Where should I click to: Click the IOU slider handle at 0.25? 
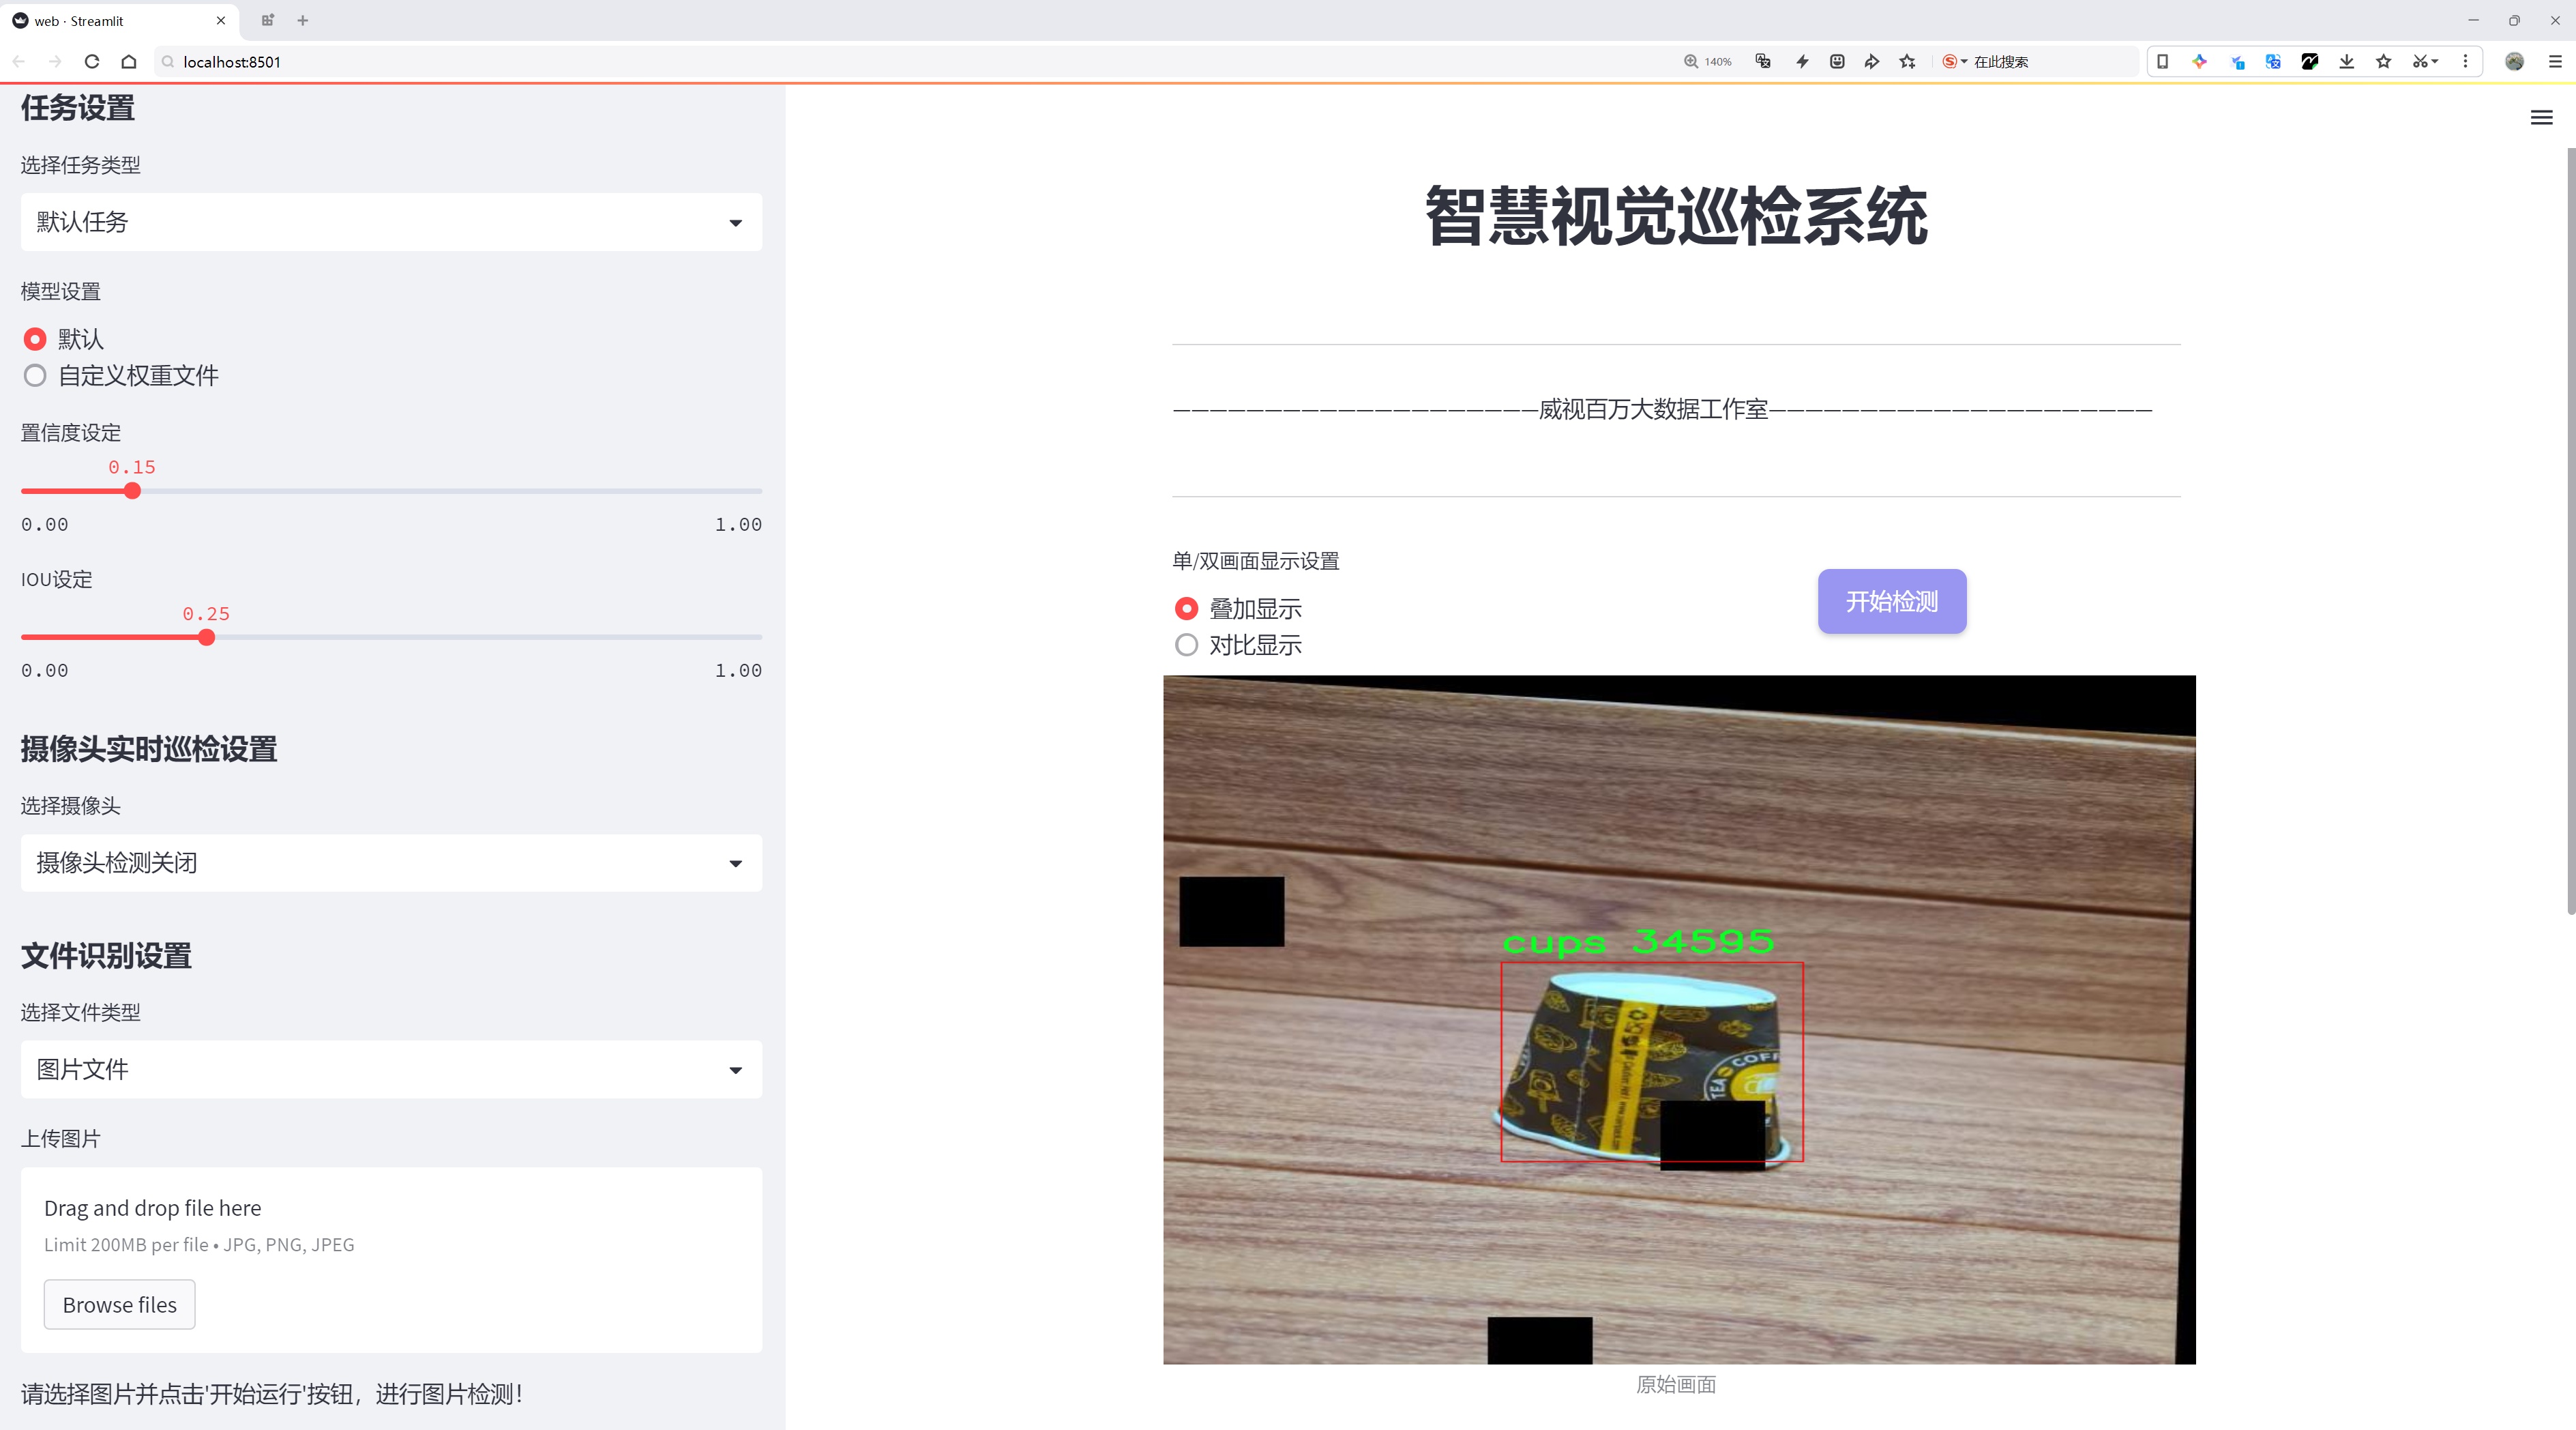point(206,637)
